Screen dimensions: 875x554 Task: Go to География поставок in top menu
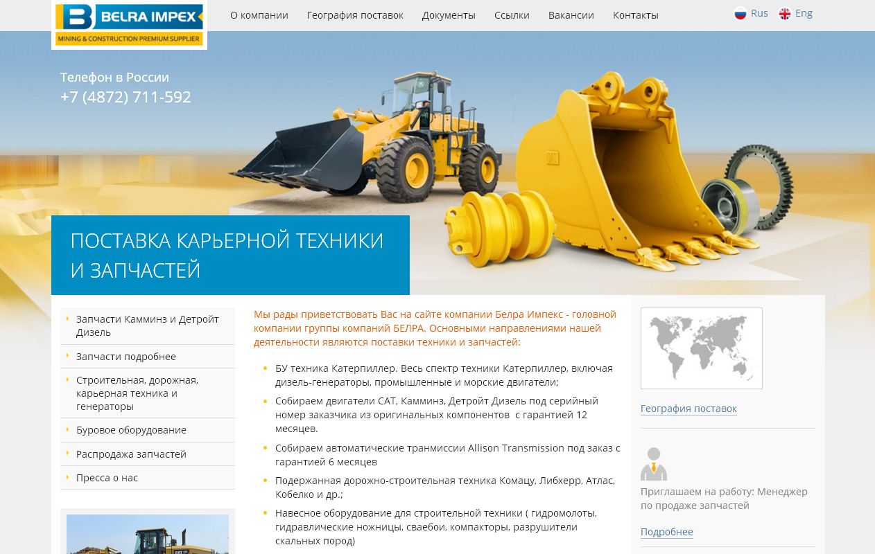pos(355,15)
